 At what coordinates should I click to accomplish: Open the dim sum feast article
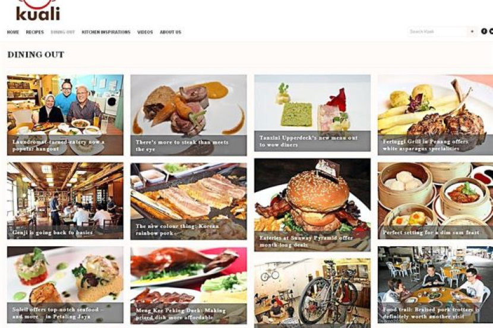[x=435, y=200]
